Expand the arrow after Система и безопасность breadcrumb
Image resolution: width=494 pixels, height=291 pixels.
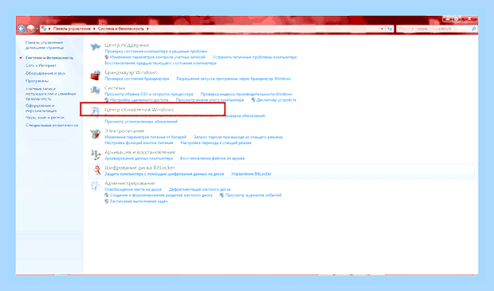coord(147,29)
